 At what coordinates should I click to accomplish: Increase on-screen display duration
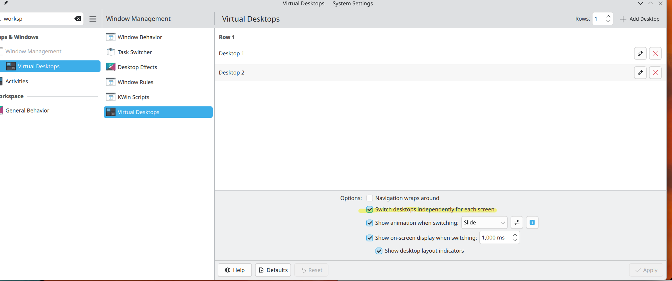515,235
